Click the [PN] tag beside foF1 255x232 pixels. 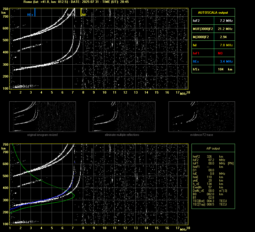(231, 163)
